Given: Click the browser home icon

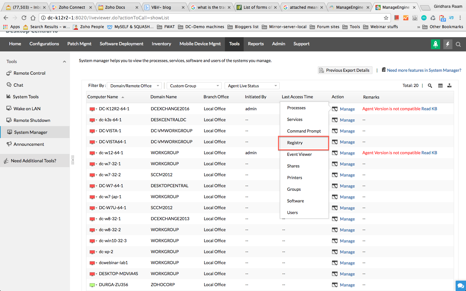Looking at the screenshot, I should click(33, 18).
